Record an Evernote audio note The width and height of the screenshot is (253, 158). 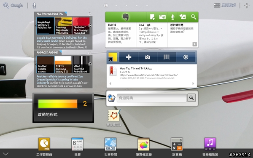point(172,17)
